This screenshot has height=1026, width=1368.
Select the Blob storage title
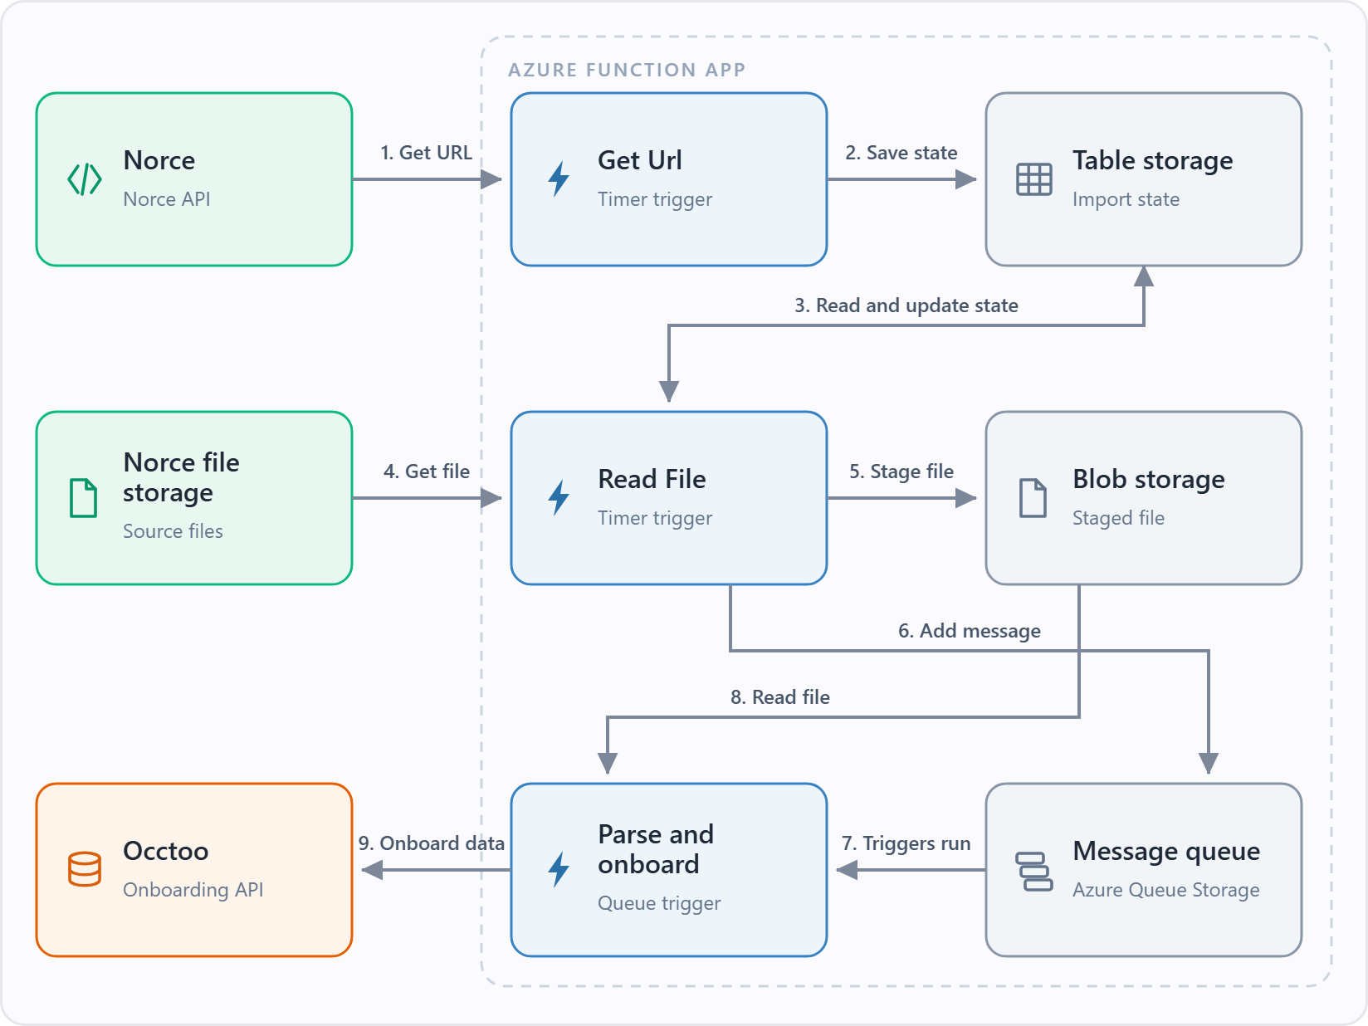coord(1148,479)
